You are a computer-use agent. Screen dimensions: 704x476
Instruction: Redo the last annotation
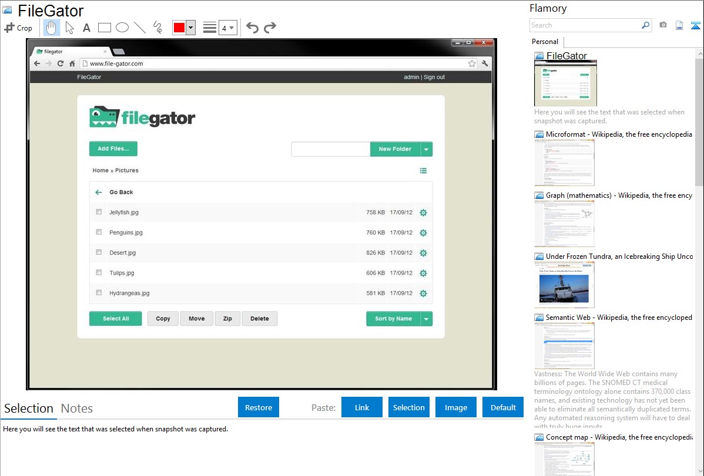coord(270,28)
